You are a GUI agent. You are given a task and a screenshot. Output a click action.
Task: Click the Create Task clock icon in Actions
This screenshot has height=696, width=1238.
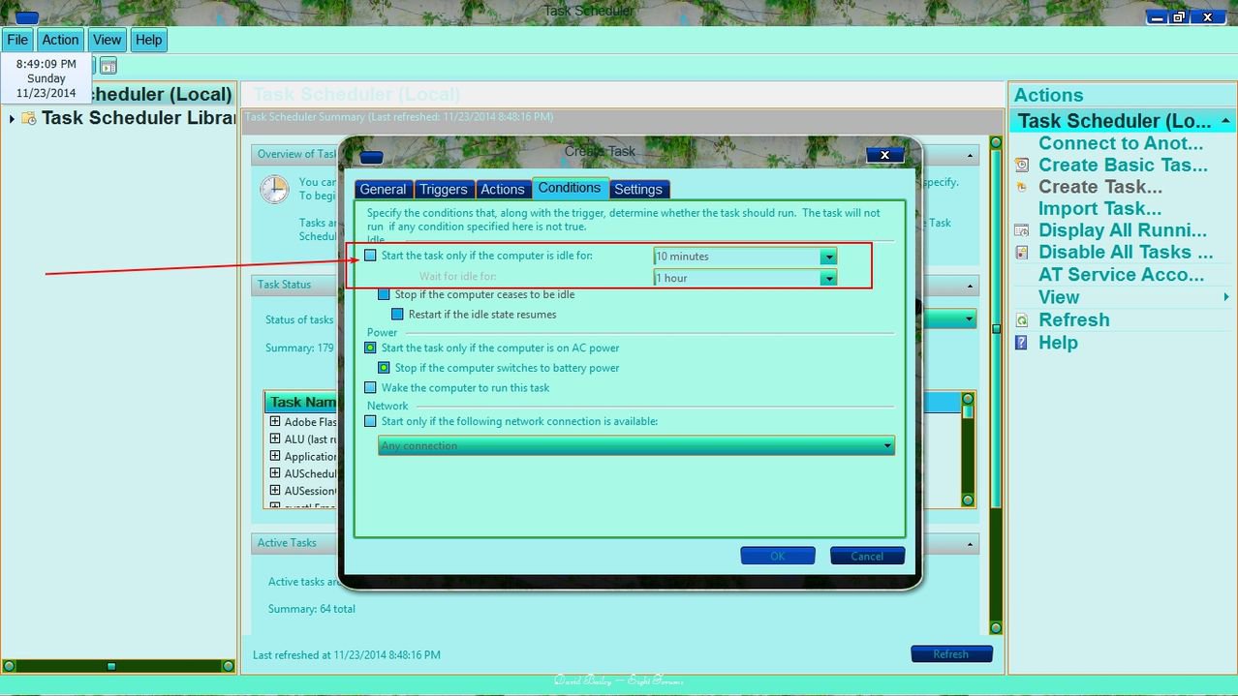click(1021, 187)
